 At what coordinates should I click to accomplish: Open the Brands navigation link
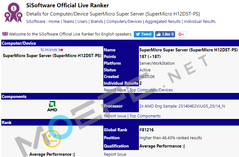(x=97, y=22)
